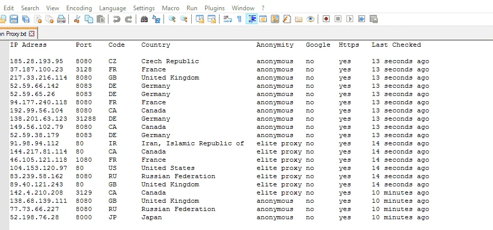Click country code 'JP' text

coord(113,218)
